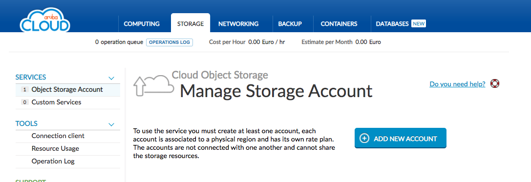This screenshot has height=182, width=531.
Task: Click the '0 operation queue' text
Action: pyautogui.click(x=119, y=42)
